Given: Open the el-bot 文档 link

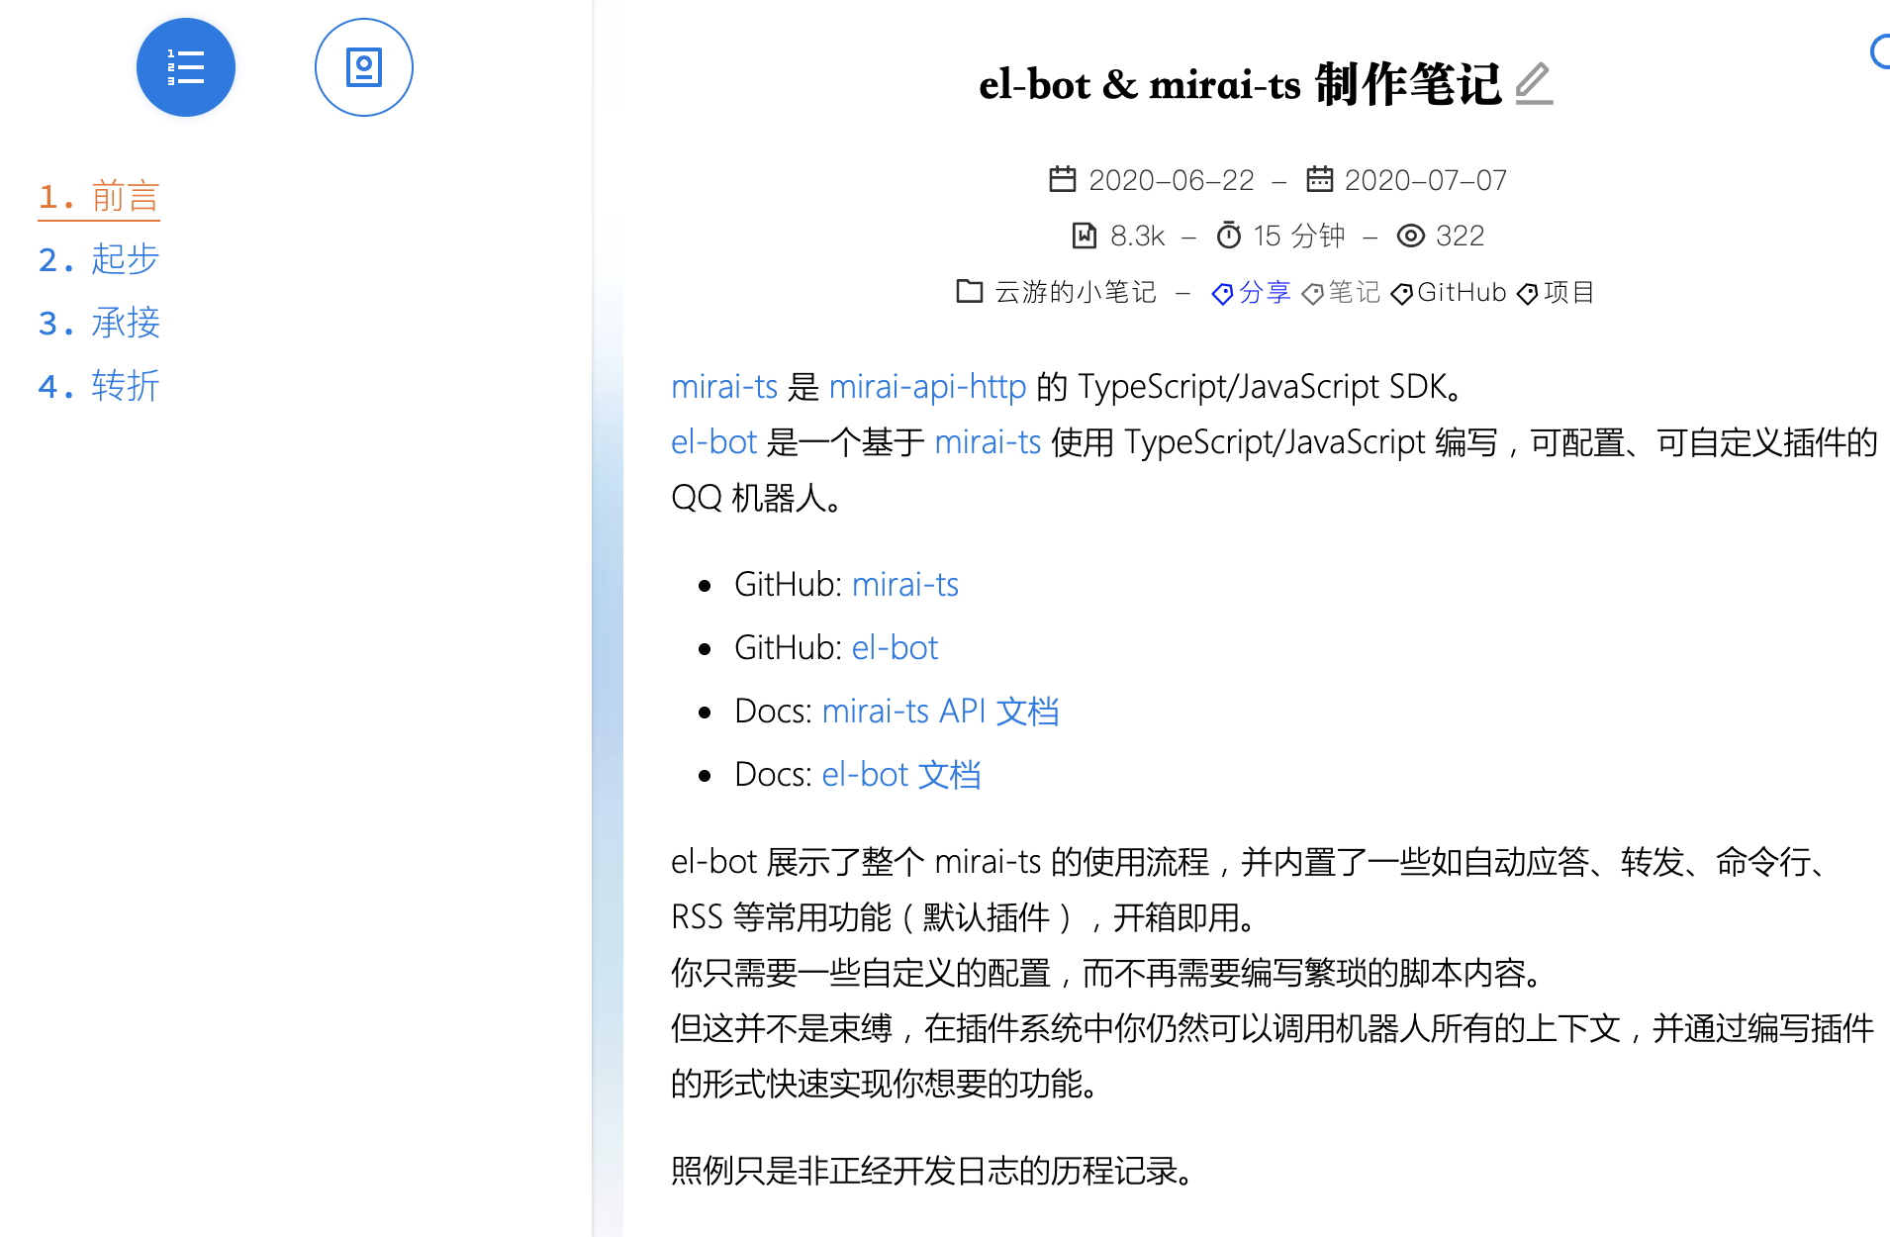Looking at the screenshot, I should click(x=900, y=774).
